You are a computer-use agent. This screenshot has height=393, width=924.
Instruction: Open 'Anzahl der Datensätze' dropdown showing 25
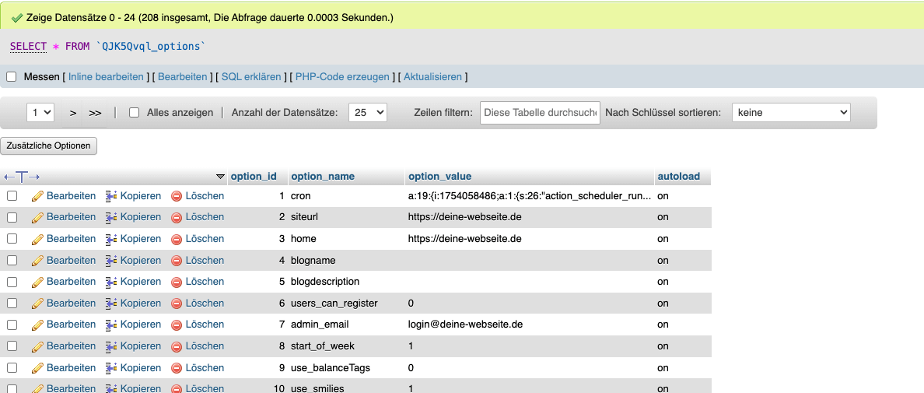pos(367,113)
